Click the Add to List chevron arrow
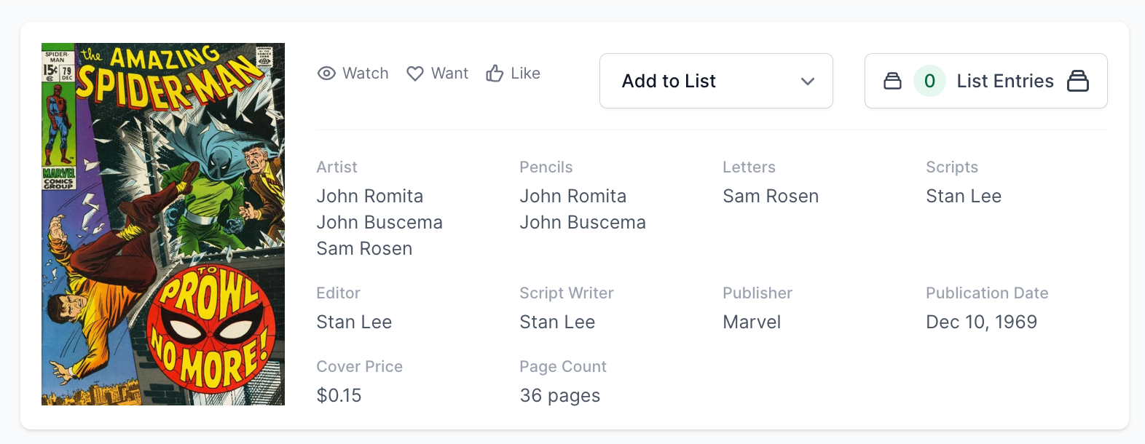Screen dimensions: 1145x444 tap(807, 82)
